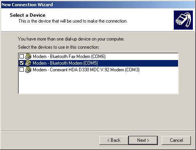Cancel the New Connection Wizard
The height and width of the screenshot is (150, 196).
click(176, 140)
